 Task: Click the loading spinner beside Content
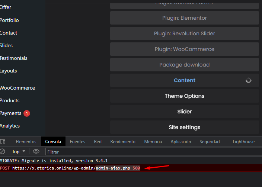pos(249,81)
